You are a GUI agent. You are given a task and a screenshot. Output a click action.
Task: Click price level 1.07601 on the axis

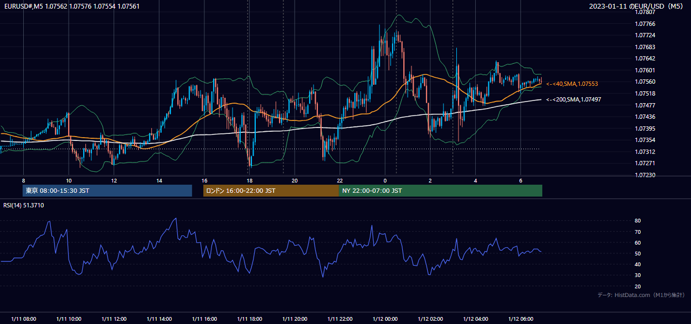645,70
